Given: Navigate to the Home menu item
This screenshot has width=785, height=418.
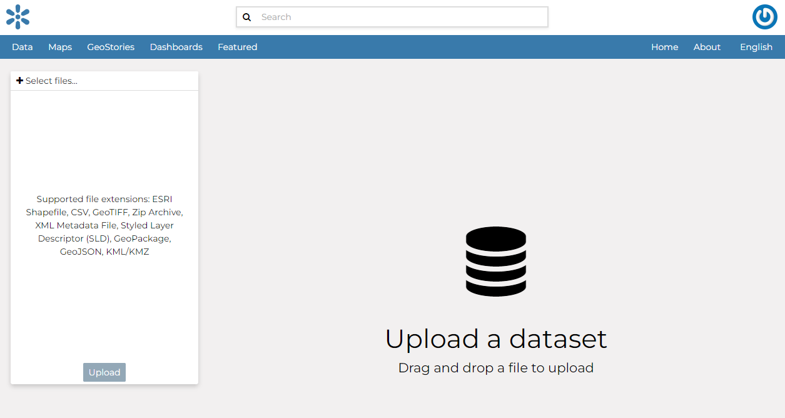Looking at the screenshot, I should point(664,47).
